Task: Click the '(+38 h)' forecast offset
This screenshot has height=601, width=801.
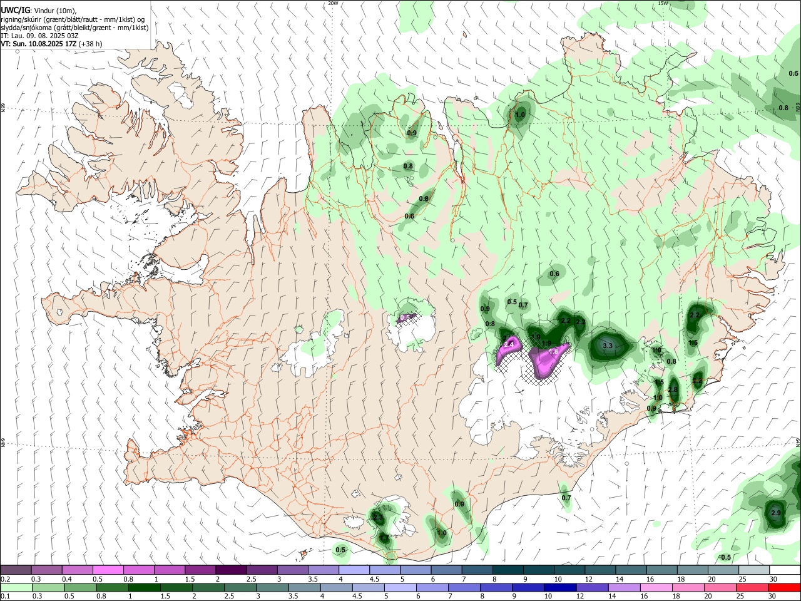Action: (x=91, y=44)
